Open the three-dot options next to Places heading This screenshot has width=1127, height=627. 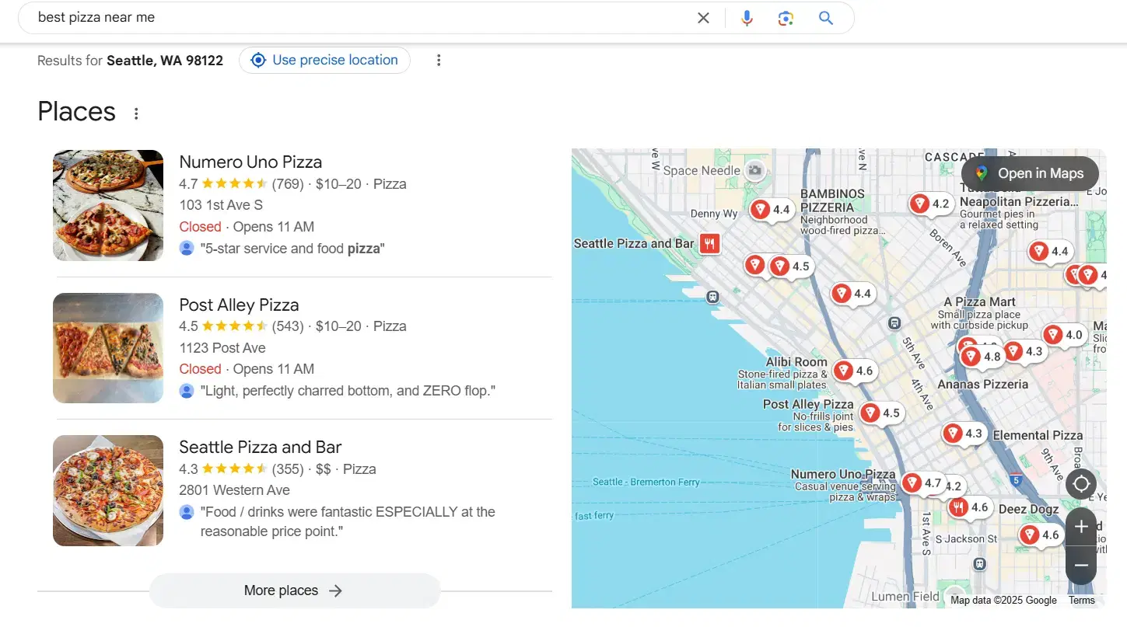click(136, 113)
